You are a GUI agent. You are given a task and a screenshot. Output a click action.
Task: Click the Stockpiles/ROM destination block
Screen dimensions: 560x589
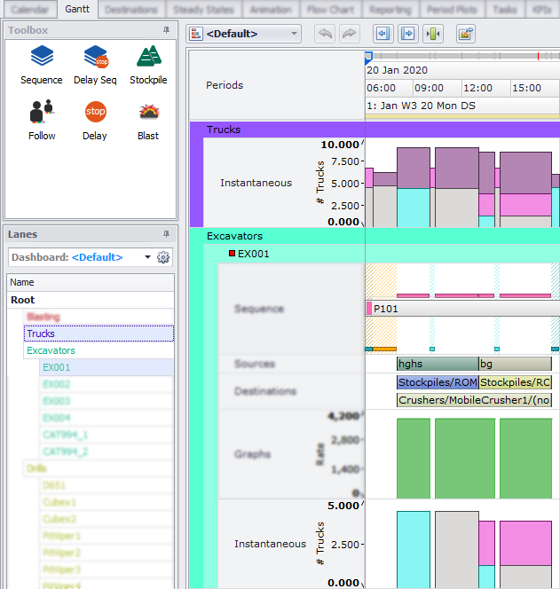click(x=437, y=382)
